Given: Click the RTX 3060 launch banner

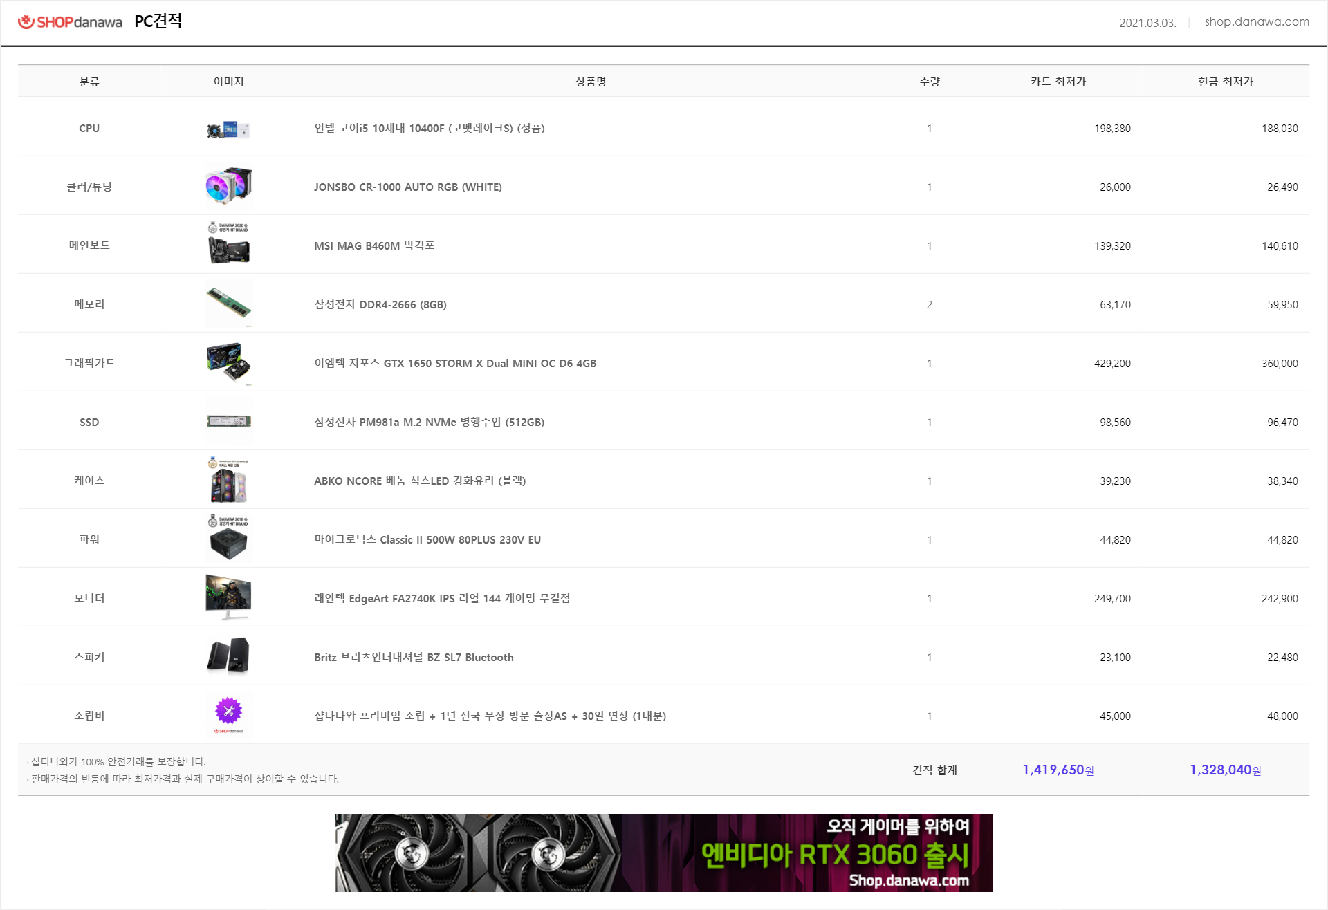Looking at the screenshot, I should (664, 853).
